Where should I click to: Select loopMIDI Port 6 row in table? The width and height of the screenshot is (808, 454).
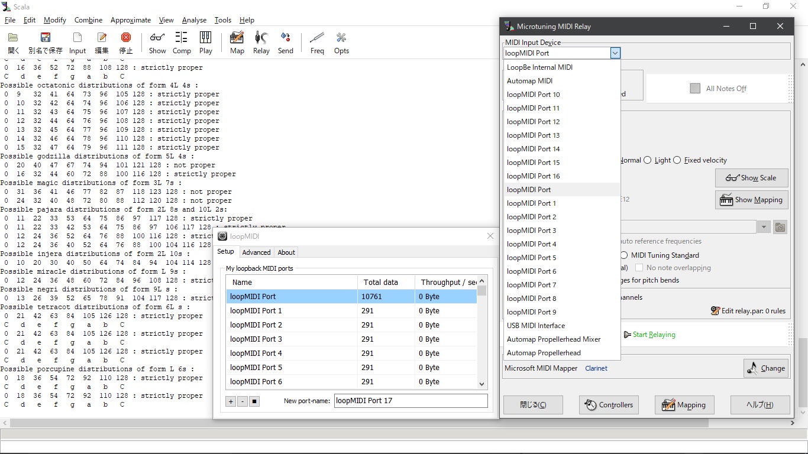(x=351, y=382)
